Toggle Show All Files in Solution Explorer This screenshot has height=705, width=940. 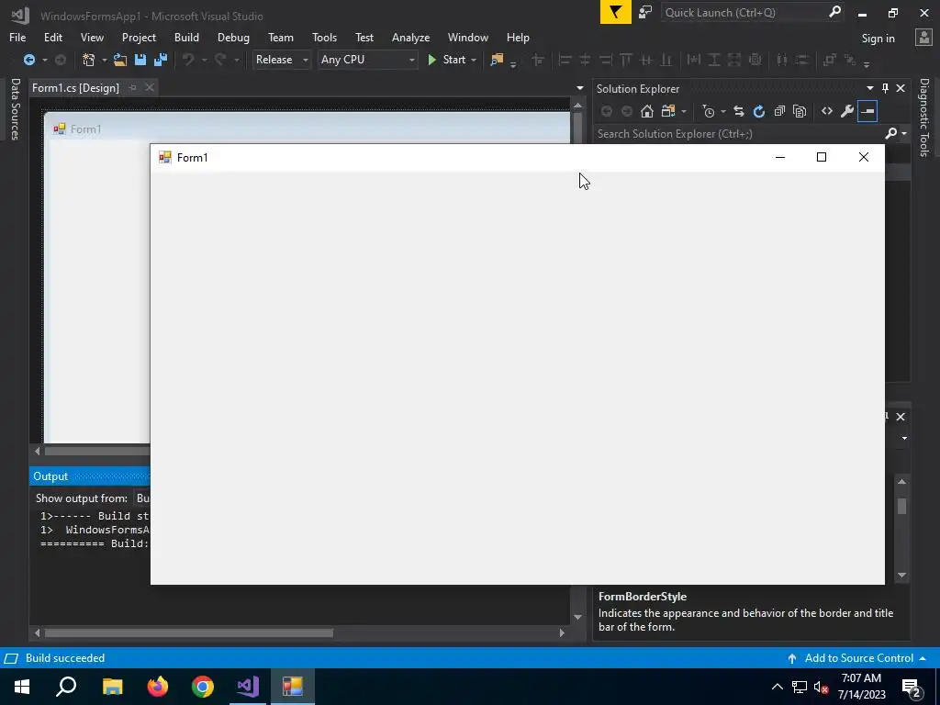800,111
